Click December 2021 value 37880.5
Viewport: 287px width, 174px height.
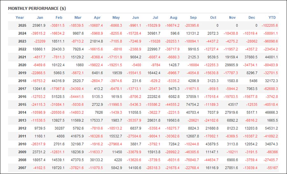tap(250, 57)
